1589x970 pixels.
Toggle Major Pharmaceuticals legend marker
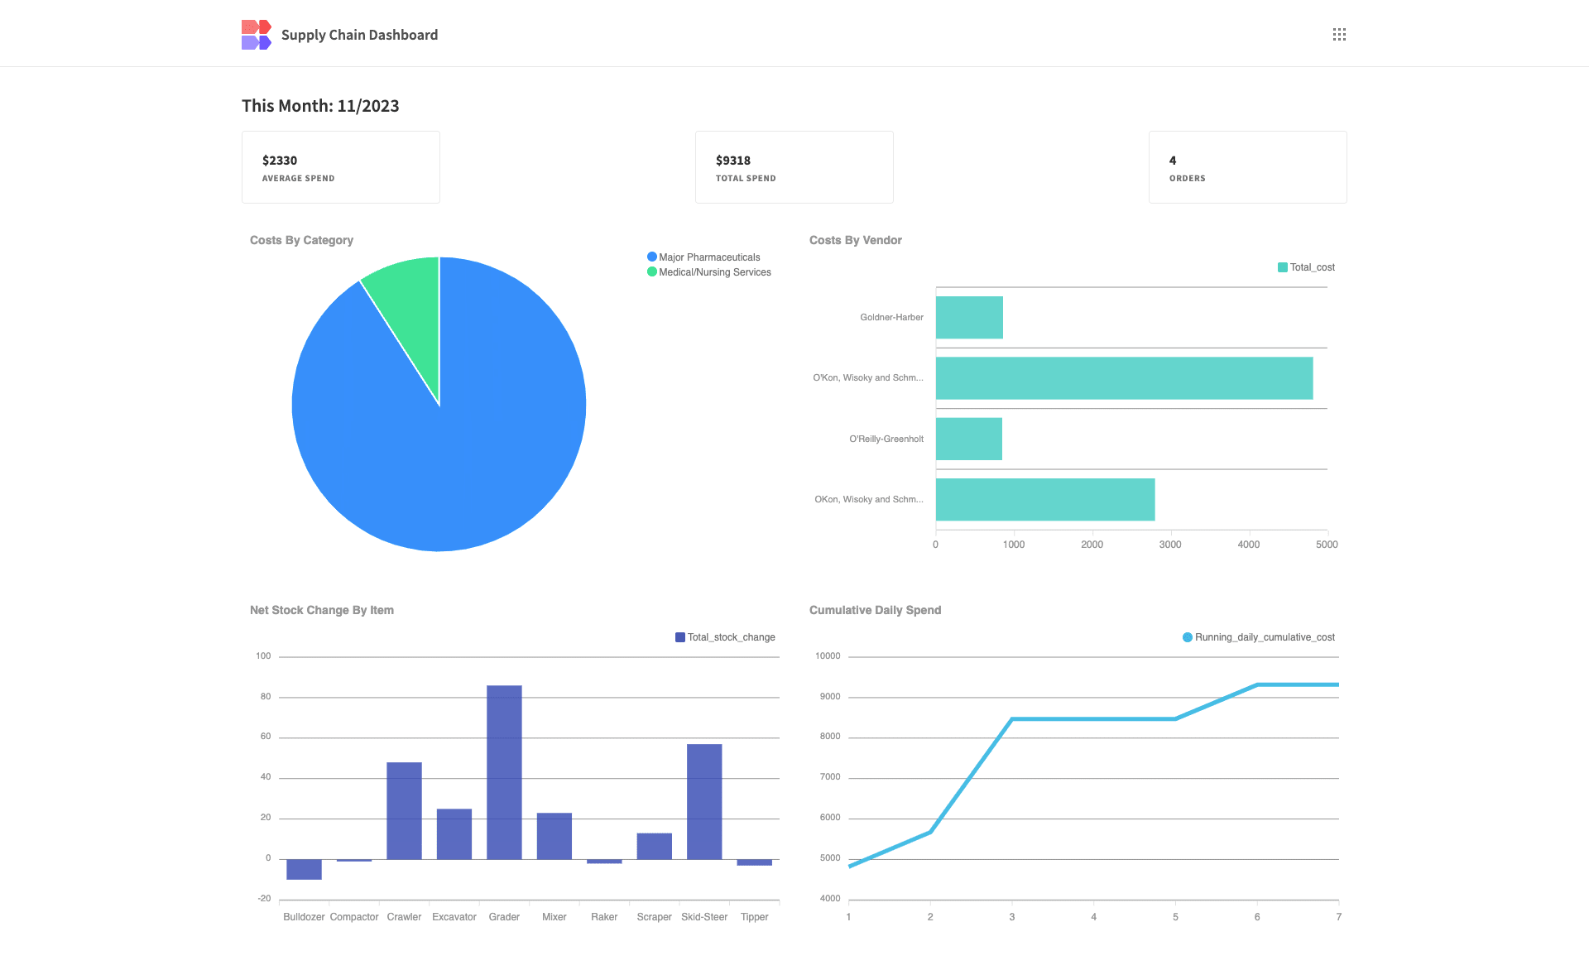pyautogui.click(x=652, y=257)
